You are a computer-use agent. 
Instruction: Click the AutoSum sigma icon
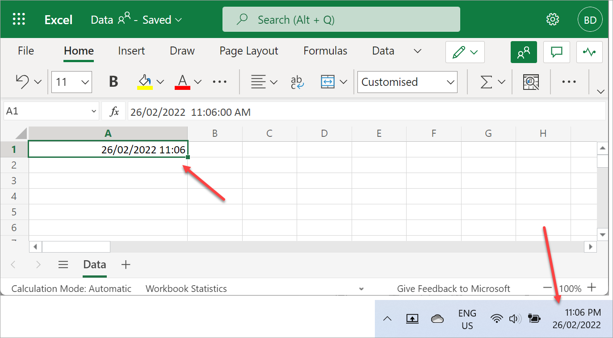point(486,82)
